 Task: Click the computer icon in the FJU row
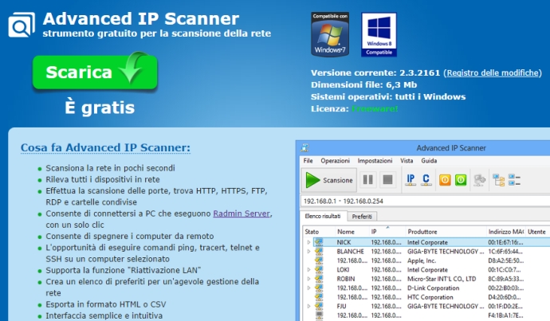319,306
